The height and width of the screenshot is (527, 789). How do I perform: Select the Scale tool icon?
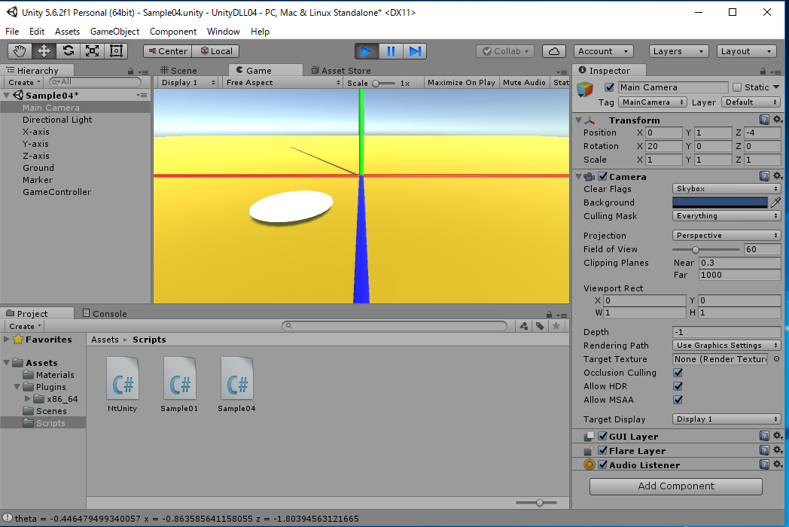coord(93,51)
